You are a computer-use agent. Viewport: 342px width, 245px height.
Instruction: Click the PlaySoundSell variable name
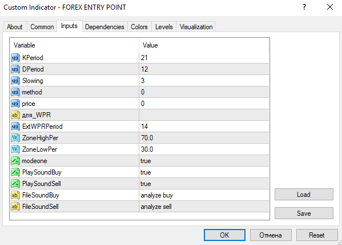point(42,184)
